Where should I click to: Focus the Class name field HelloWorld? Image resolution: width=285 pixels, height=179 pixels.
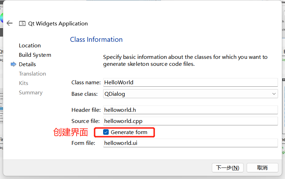pyautogui.click(x=190, y=82)
